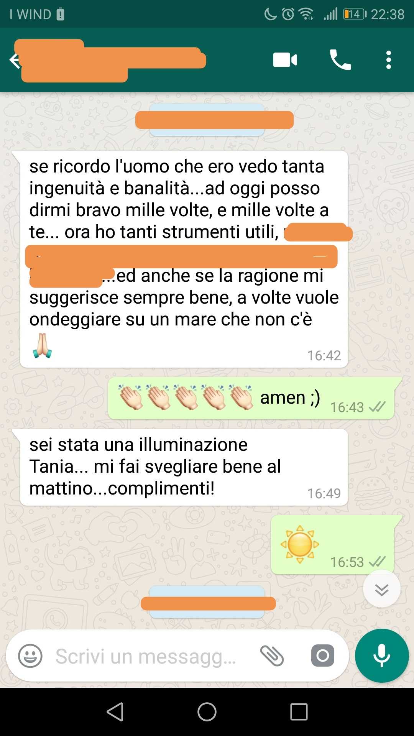Tap the Android home circle button
414x736 pixels.
tap(207, 712)
